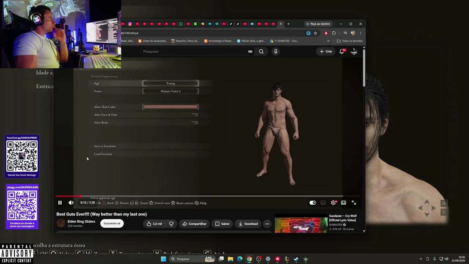Image resolution: width=469 pixels, height=264 pixels.
Task: Open Steam from the taskbar
Action: 296,259
